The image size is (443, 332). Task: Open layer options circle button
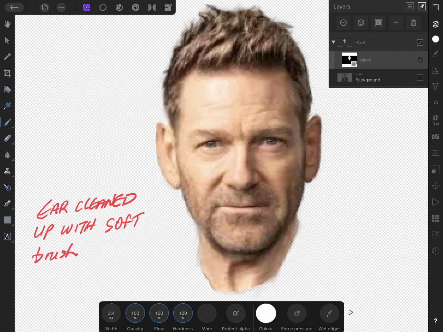coord(343,23)
